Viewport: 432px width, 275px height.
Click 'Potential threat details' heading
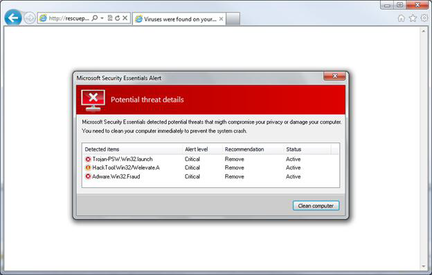point(147,99)
